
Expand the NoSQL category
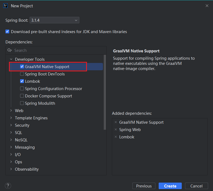click(11, 140)
